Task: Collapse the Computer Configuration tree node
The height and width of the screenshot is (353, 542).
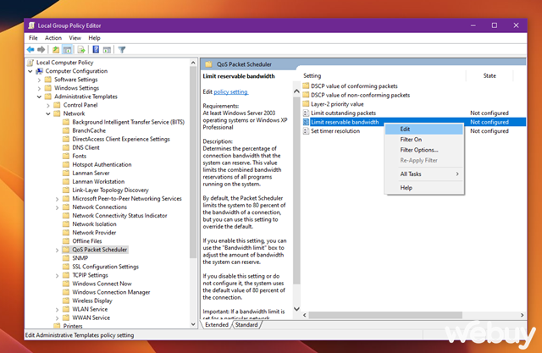Action: [x=30, y=71]
